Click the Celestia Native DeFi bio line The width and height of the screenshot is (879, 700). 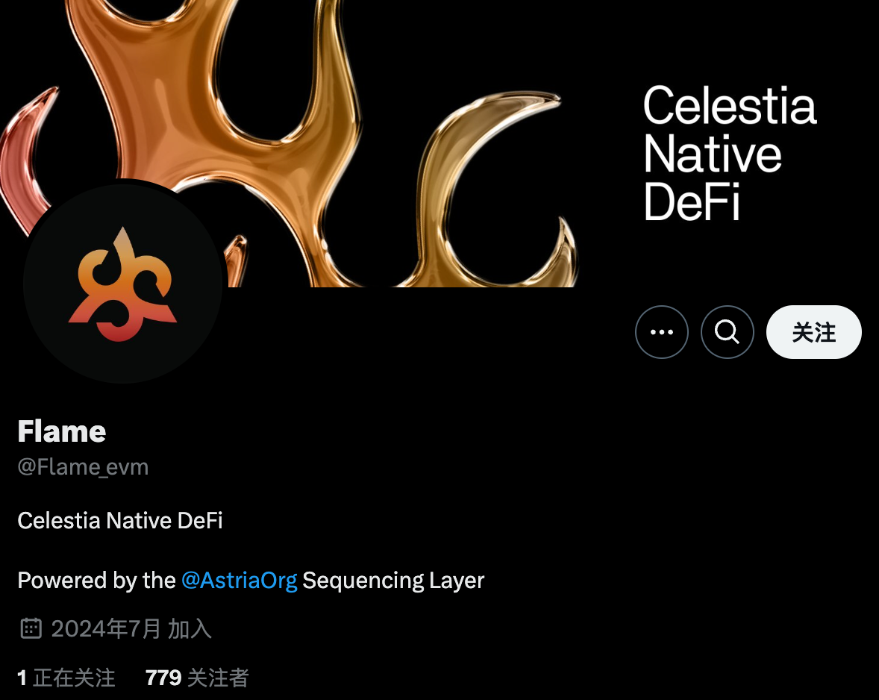click(120, 521)
